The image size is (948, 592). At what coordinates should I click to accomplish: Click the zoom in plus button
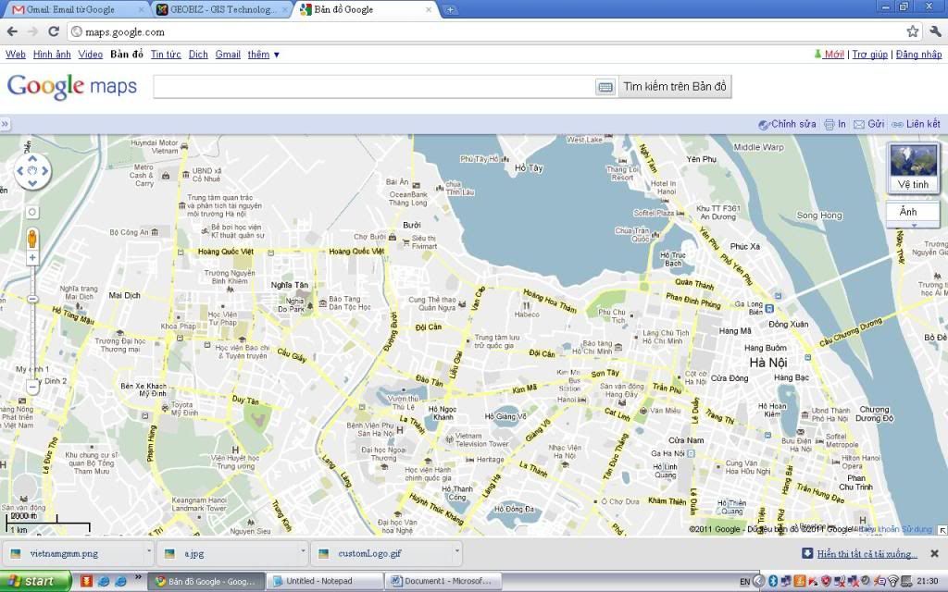click(x=32, y=258)
